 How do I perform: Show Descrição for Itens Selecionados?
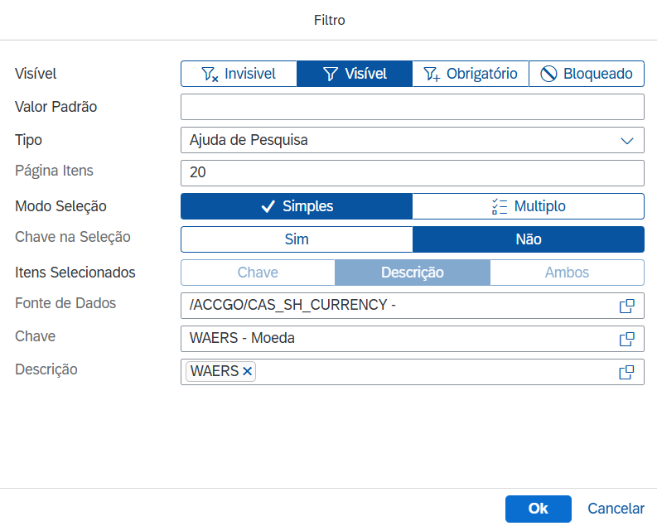coord(412,273)
